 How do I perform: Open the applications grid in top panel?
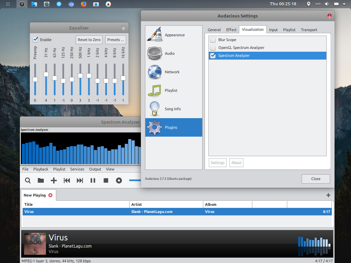point(8,4)
